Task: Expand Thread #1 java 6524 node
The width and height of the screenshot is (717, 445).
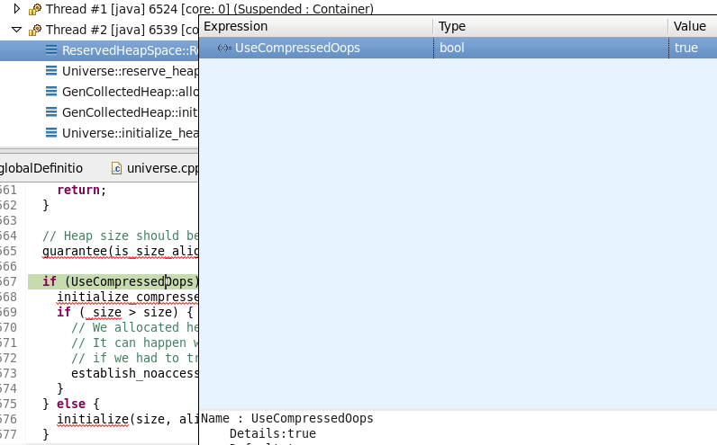Action: pyautogui.click(x=17, y=8)
